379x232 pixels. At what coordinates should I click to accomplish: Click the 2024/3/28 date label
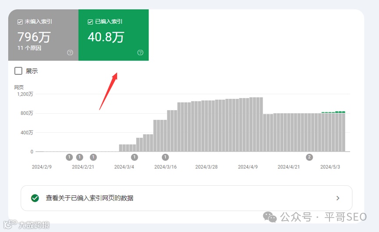pos(206,167)
